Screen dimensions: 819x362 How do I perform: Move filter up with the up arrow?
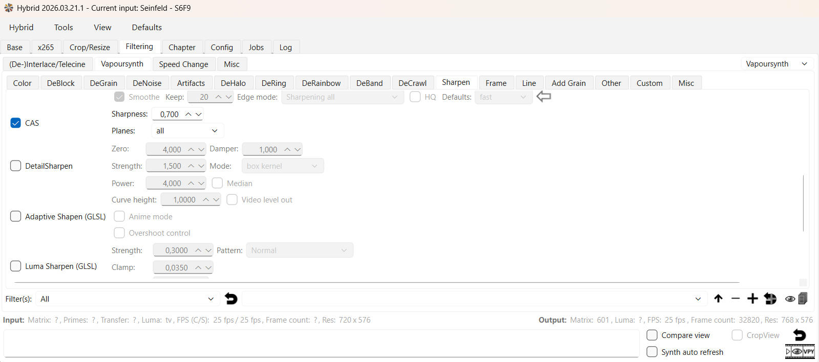pyautogui.click(x=718, y=299)
